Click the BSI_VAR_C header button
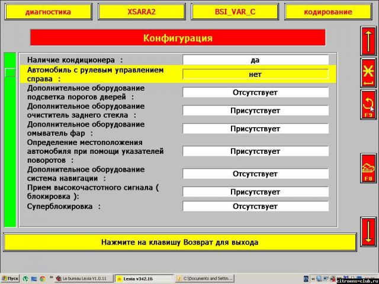This screenshot has height=284, width=379. point(235,12)
